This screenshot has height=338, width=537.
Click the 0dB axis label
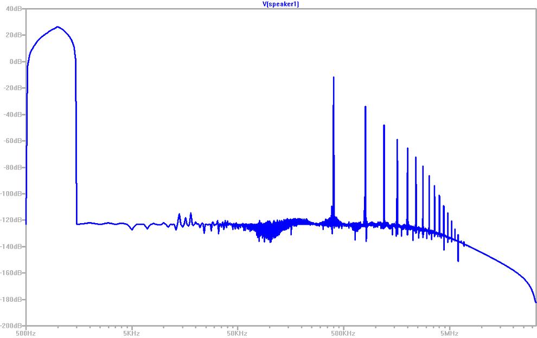click(x=16, y=61)
